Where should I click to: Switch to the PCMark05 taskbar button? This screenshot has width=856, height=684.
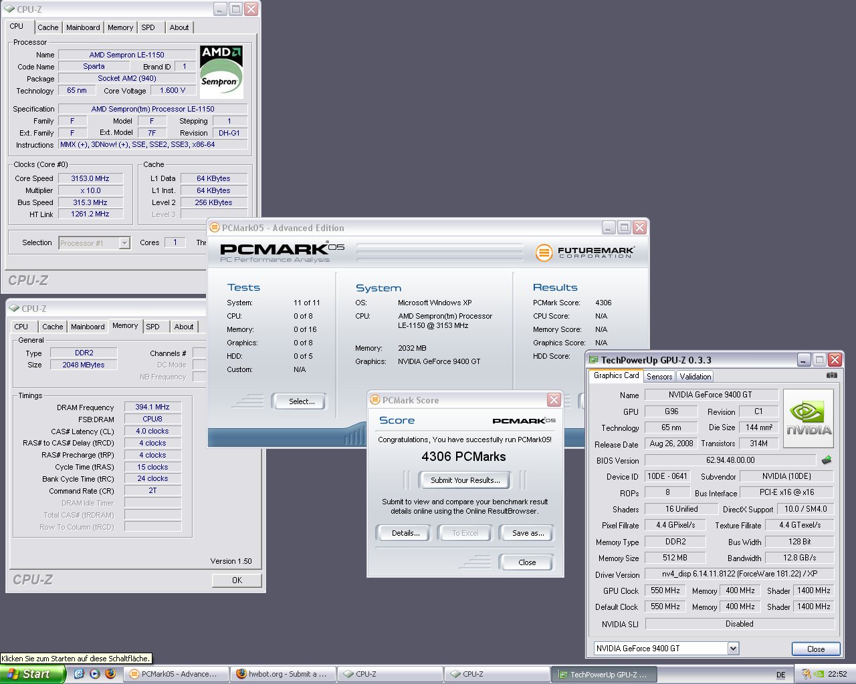(176, 674)
